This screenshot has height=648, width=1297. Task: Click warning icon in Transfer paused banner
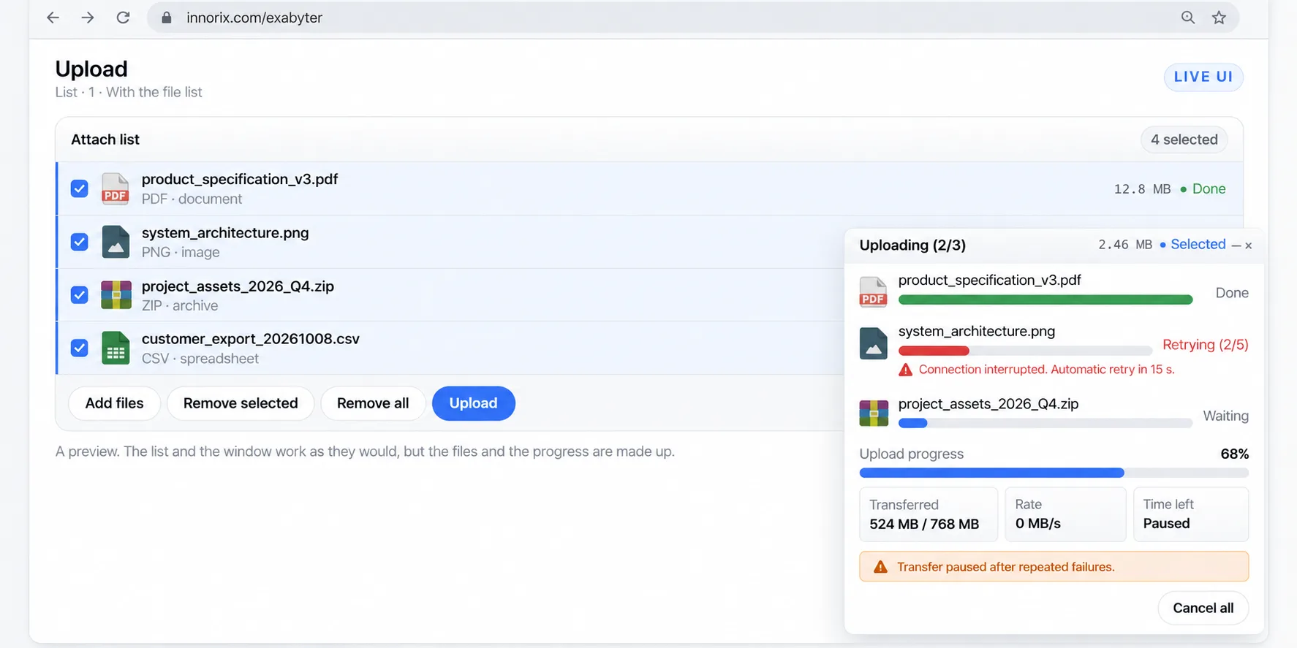click(x=880, y=567)
